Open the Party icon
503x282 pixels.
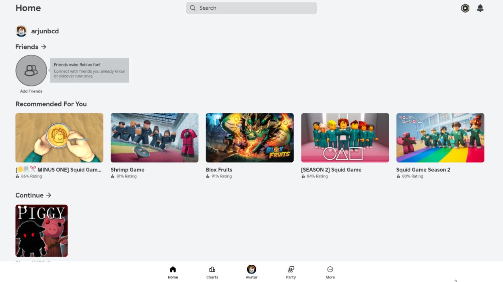291,269
